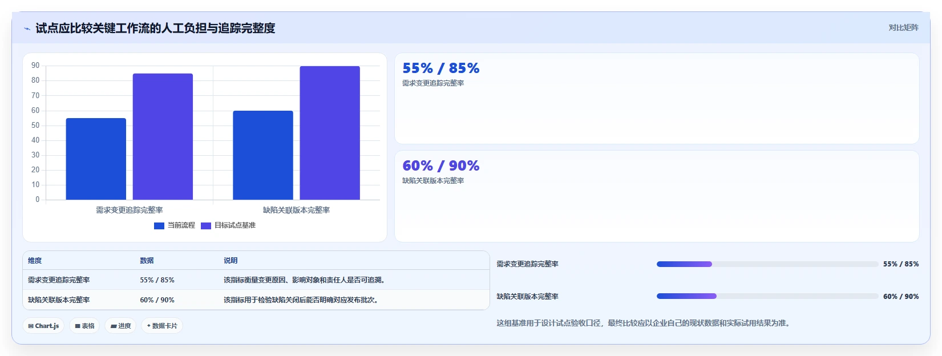Click the Chart.js tag chip
This screenshot has width=942, height=356.
43,326
